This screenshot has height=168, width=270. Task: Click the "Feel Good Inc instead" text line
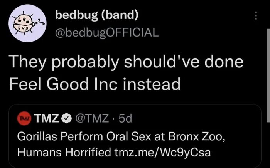94,83
